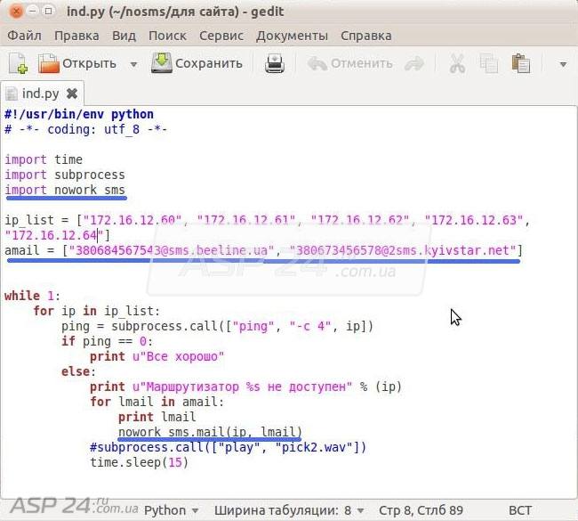This screenshot has width=578, height=521.
Task: Click the nowork_sms.mail(ip, lmail) line
Action: click(210, 432)
